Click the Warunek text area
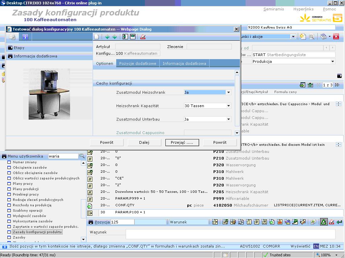This screenshot has height=258, width=345. click(230, 234)
